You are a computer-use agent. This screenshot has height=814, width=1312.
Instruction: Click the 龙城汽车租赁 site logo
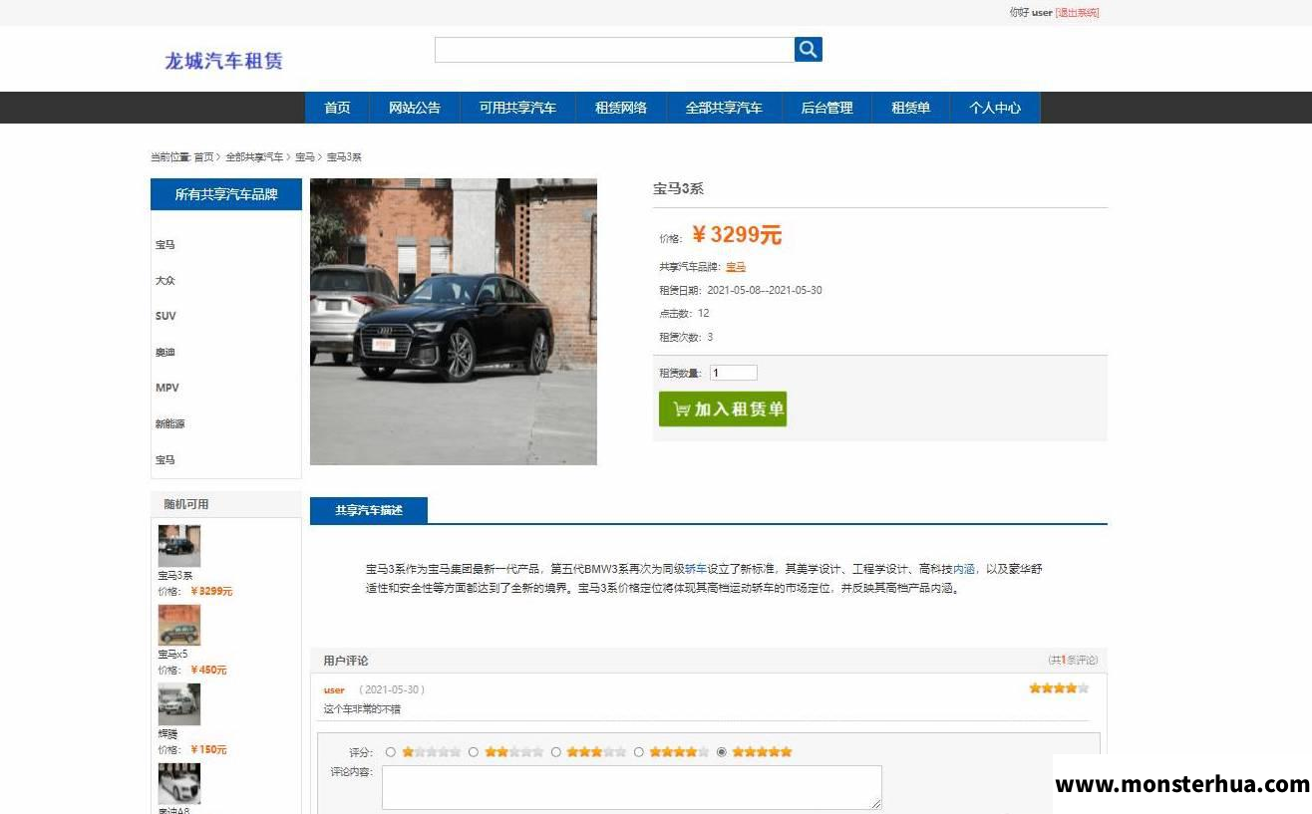click(x=223, y=61)
